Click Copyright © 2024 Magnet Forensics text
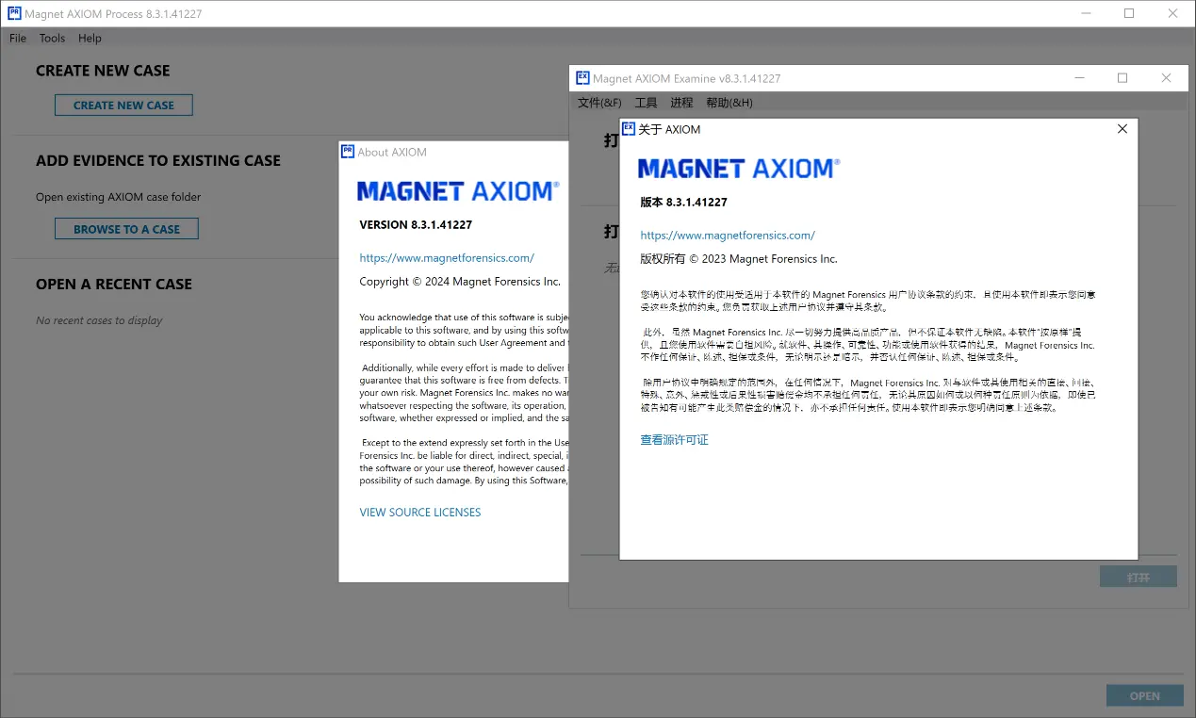The height and width of the screenshot is (718, 1196). tap(460, 282)
